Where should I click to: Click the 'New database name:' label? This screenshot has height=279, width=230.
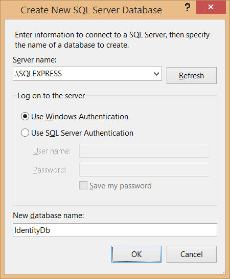pyautogui.click(x=49, y=216)
